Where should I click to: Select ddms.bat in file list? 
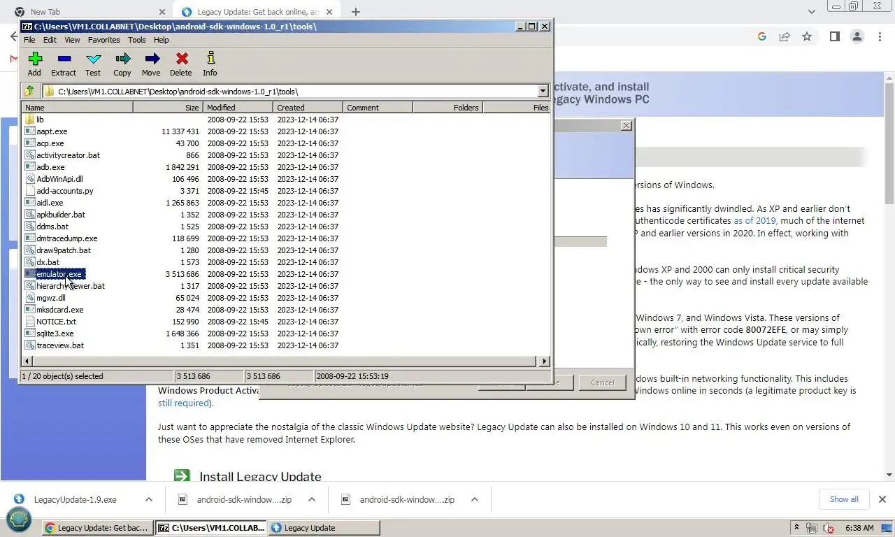52,227
